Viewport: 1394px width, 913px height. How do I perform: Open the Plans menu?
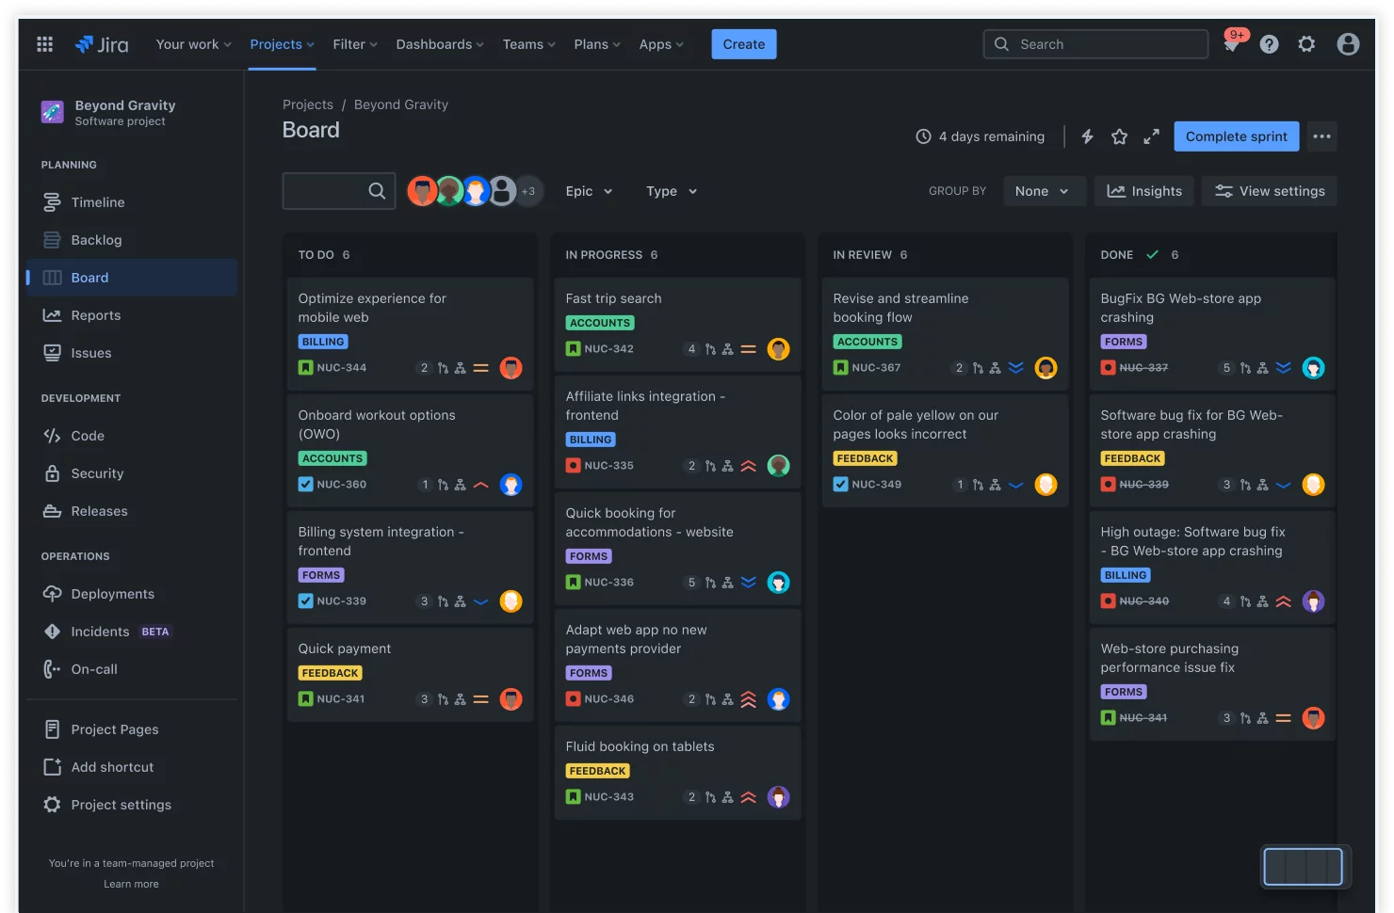(596, 43)
